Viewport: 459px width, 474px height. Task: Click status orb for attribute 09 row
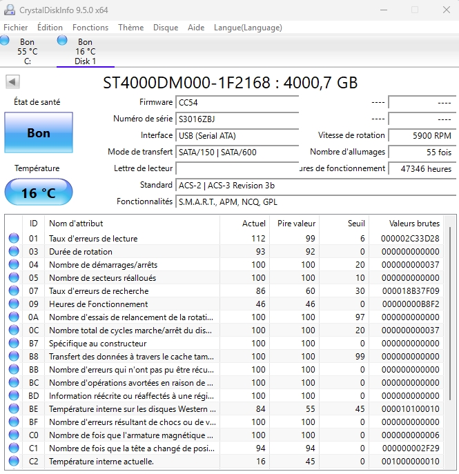[x=14, y=304]
